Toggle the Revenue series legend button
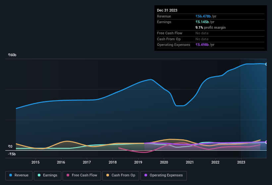 coord(19,175)
